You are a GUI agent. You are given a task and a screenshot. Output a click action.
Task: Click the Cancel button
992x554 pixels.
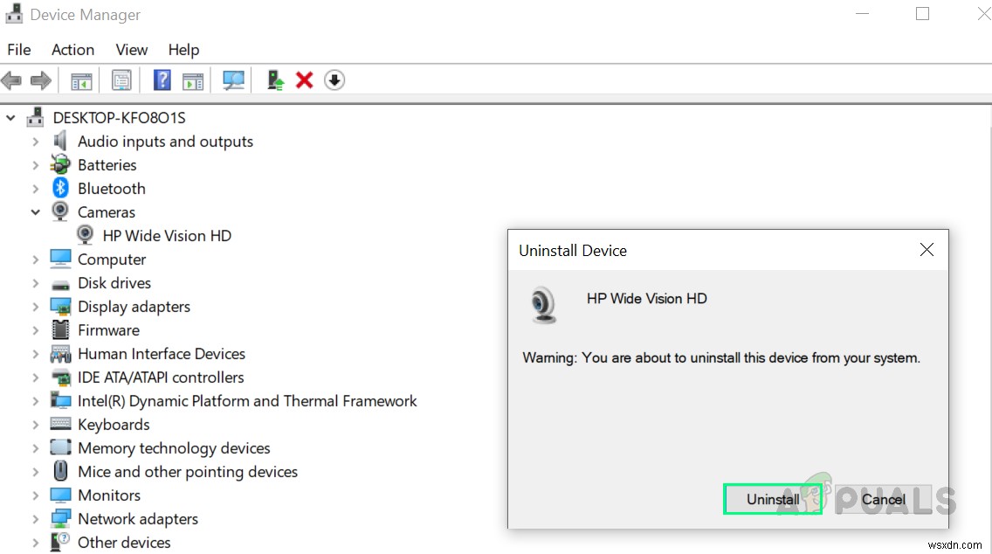pos(883,499)
